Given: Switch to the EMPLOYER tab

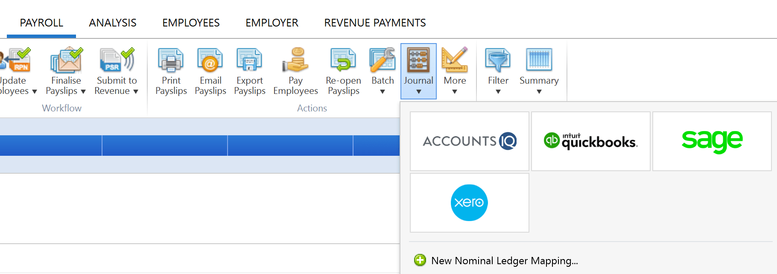Looking at the screenshot, I should [272, 23].
